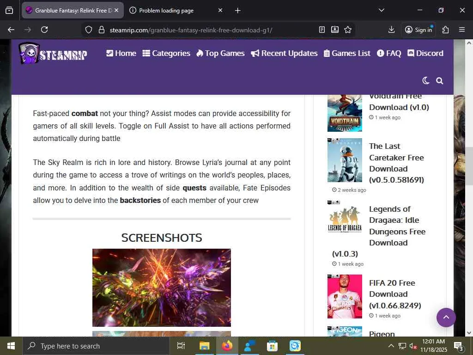Open File Explorer from taskbar
This screenshot has height=355, width=473.
[204, 346]
